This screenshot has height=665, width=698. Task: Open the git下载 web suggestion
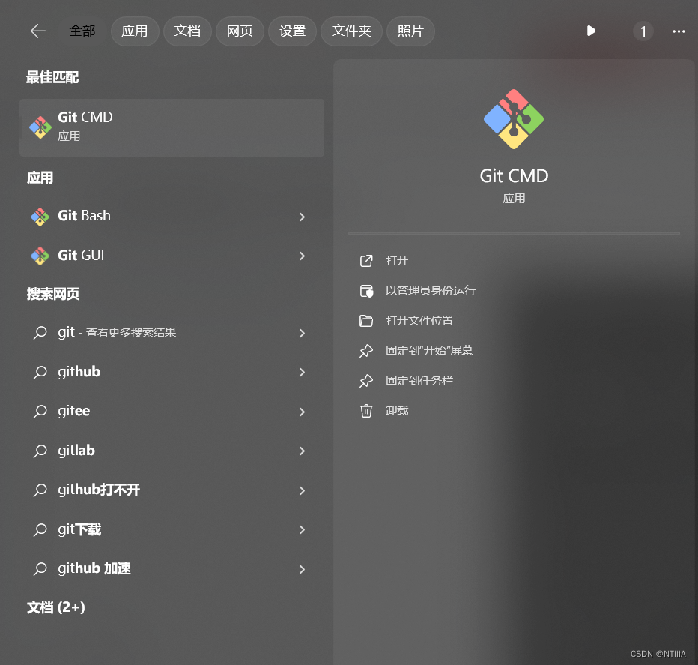coord(172,529)
